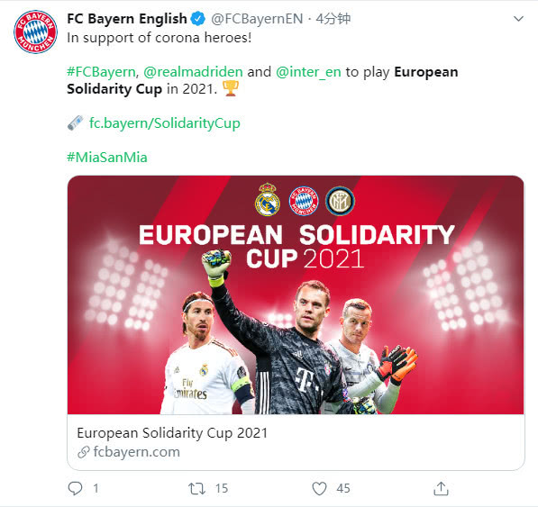The width and height of the screenshot is (538, 507).
Task: Open the #MiaSanMia hashtag
Action: (107, 158)
